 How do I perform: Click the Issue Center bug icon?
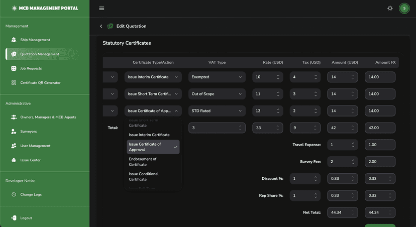click(14, 160)
